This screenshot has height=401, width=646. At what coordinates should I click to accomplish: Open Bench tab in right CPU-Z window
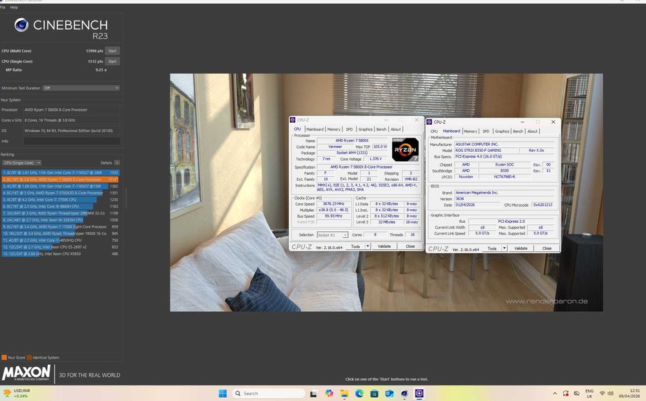(x=518, y=131)
